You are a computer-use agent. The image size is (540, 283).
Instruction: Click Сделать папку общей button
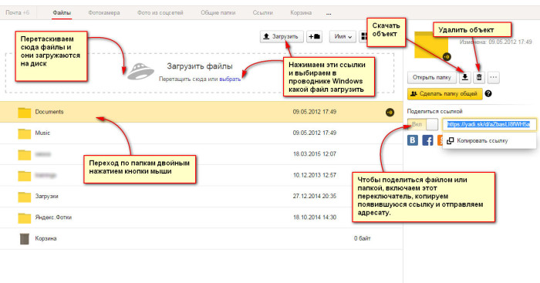444,93
